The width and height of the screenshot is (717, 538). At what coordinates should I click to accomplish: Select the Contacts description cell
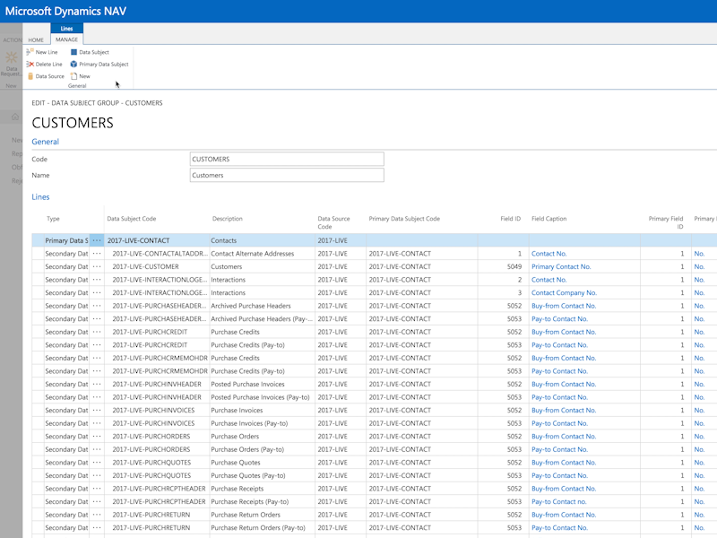point(262,240)
